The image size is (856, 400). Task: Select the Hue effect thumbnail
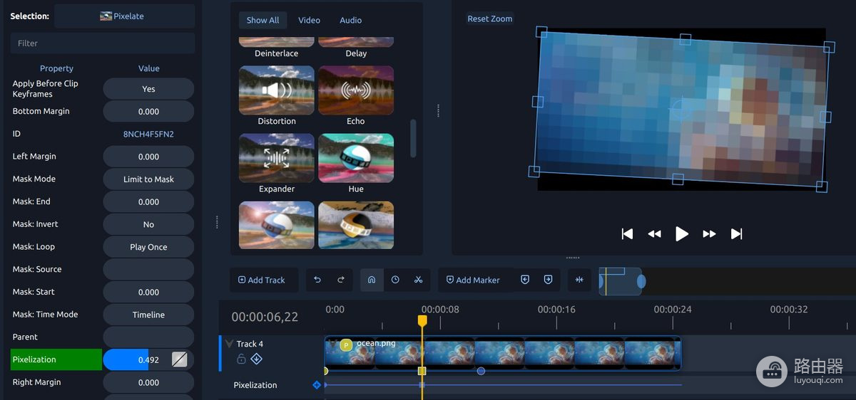356,158
